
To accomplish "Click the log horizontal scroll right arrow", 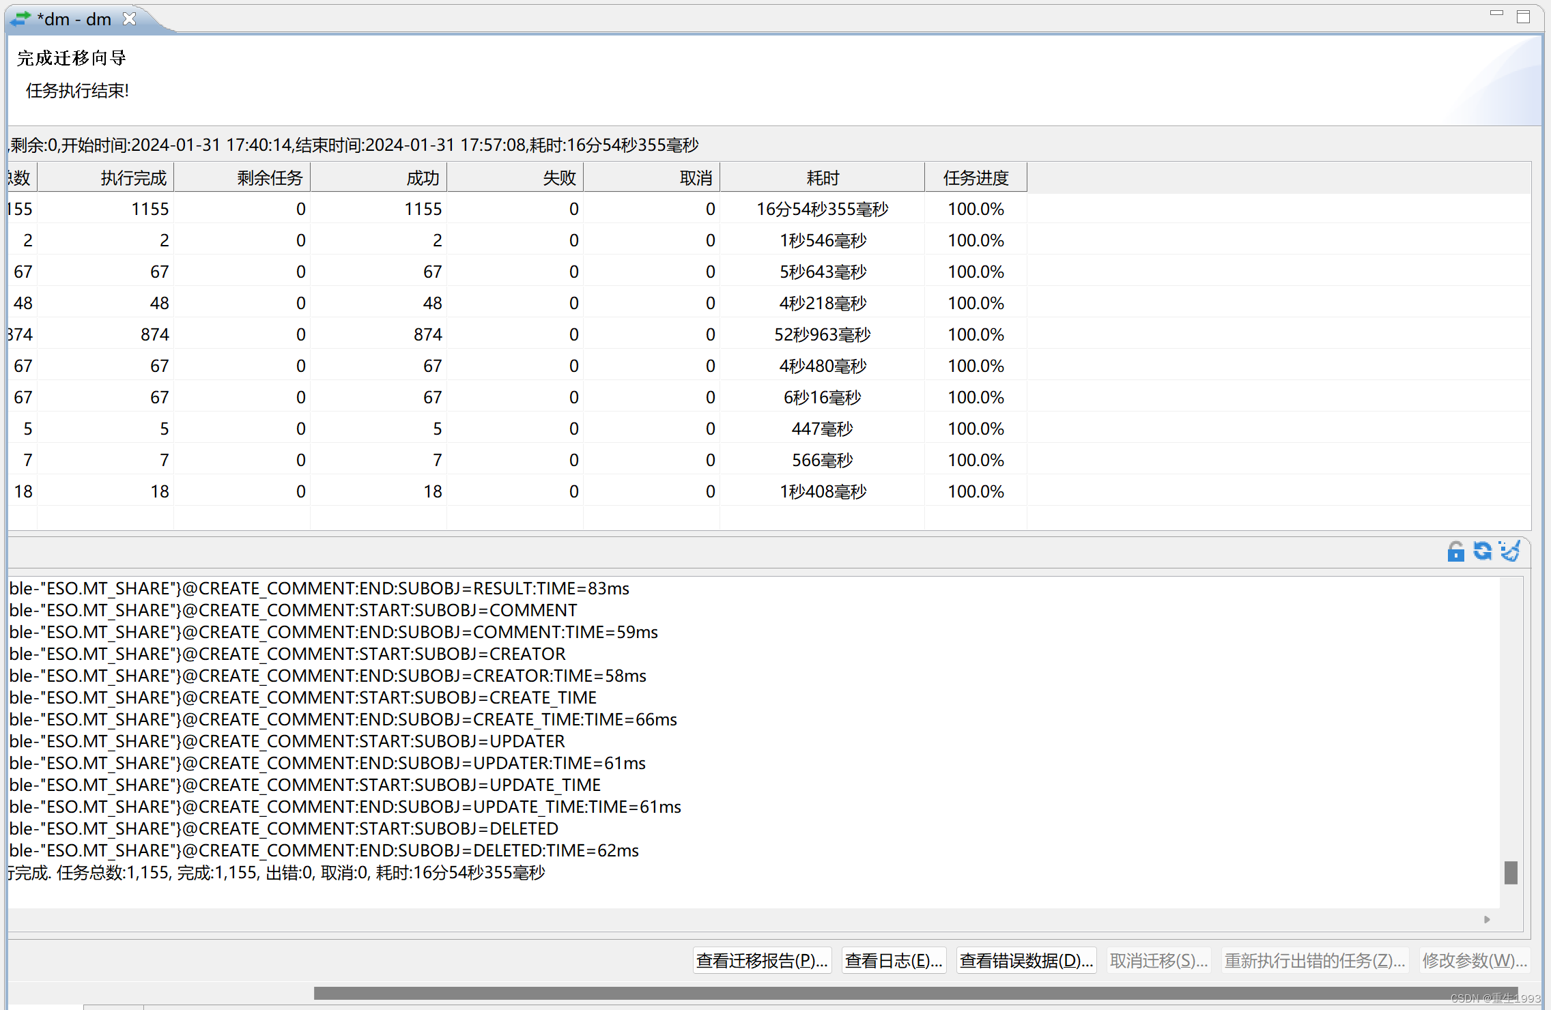I will pos(1487,920).
